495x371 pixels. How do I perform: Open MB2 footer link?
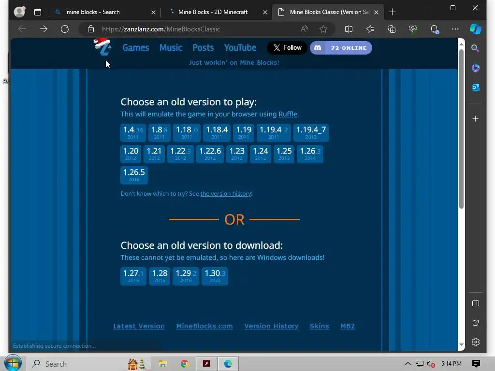click(347, 326)
